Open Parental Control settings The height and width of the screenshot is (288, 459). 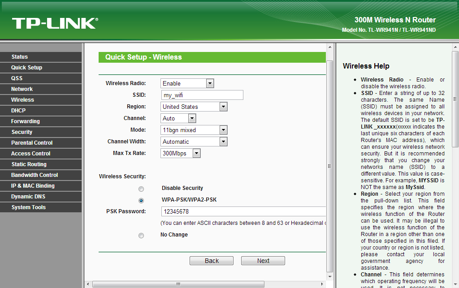[41, 143]
